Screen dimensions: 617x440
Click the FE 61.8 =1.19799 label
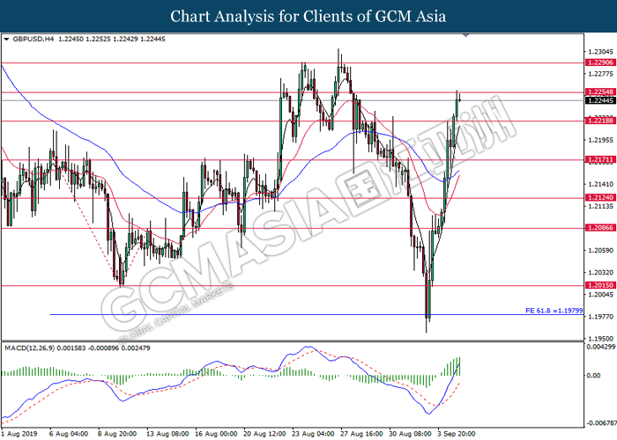click(554, 311)
